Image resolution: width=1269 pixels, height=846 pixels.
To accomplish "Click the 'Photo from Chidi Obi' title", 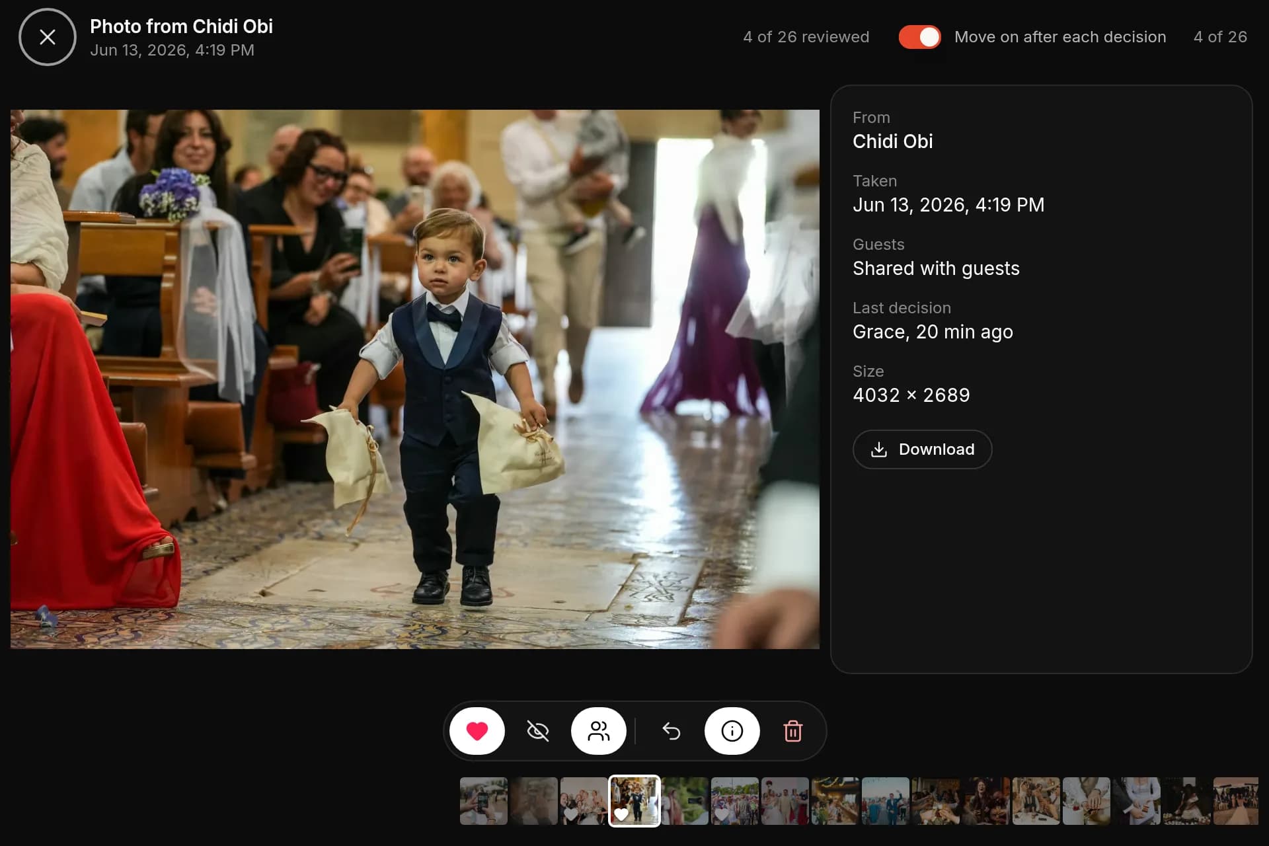I will click(x=181, y=26).
